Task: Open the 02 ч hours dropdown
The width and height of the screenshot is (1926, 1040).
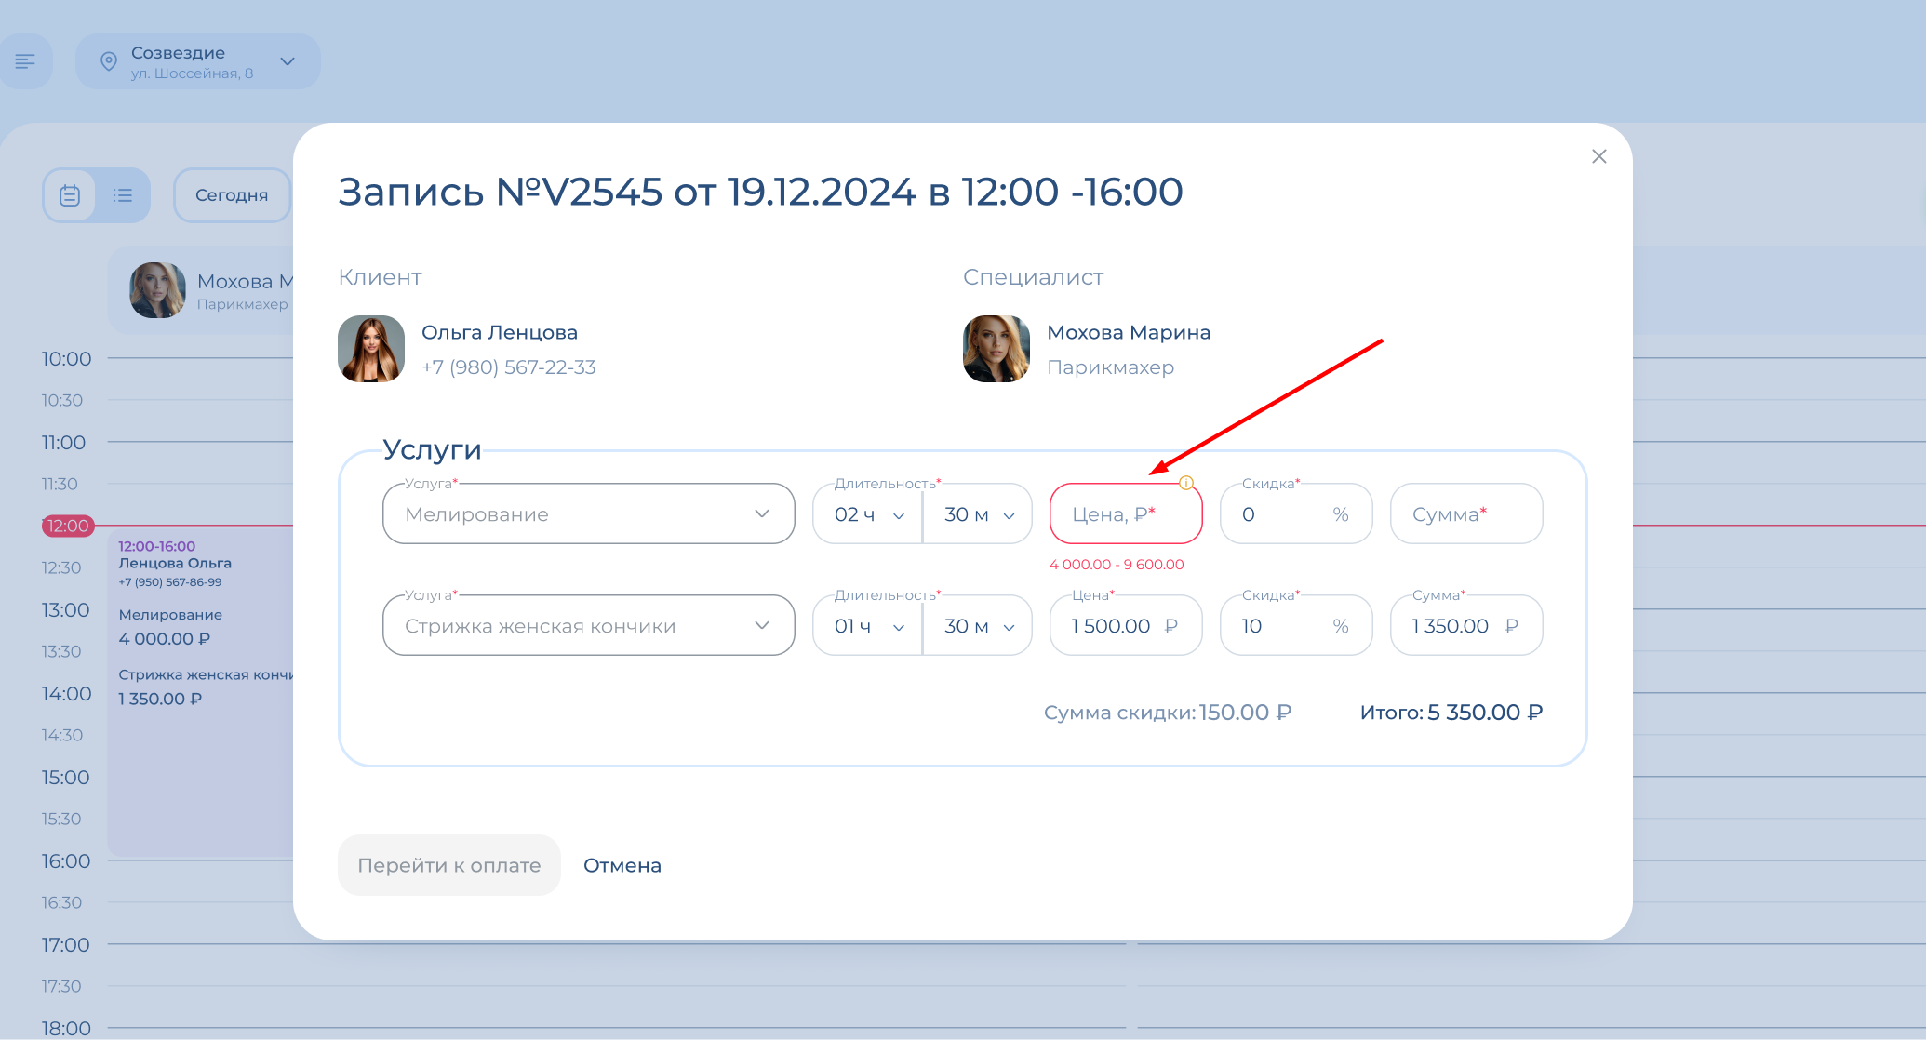Action: click(x=868, y=514)
